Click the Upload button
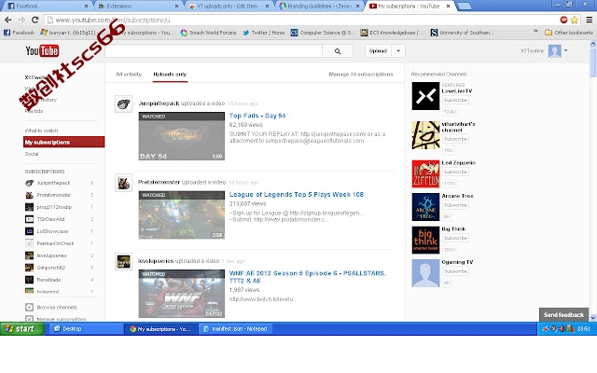The height and width of the screenshot is (373, 597). point(378,50)
